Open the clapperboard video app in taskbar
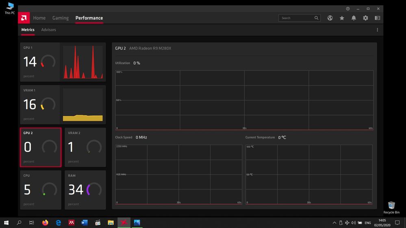406x228 pixels. tap(98, 223)
